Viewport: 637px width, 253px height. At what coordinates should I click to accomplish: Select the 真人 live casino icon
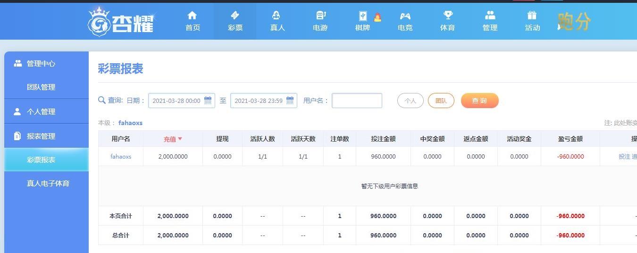point(277,16)
